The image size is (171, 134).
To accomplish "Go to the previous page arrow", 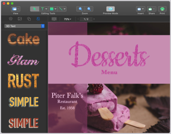I will (x=78, y=19).
